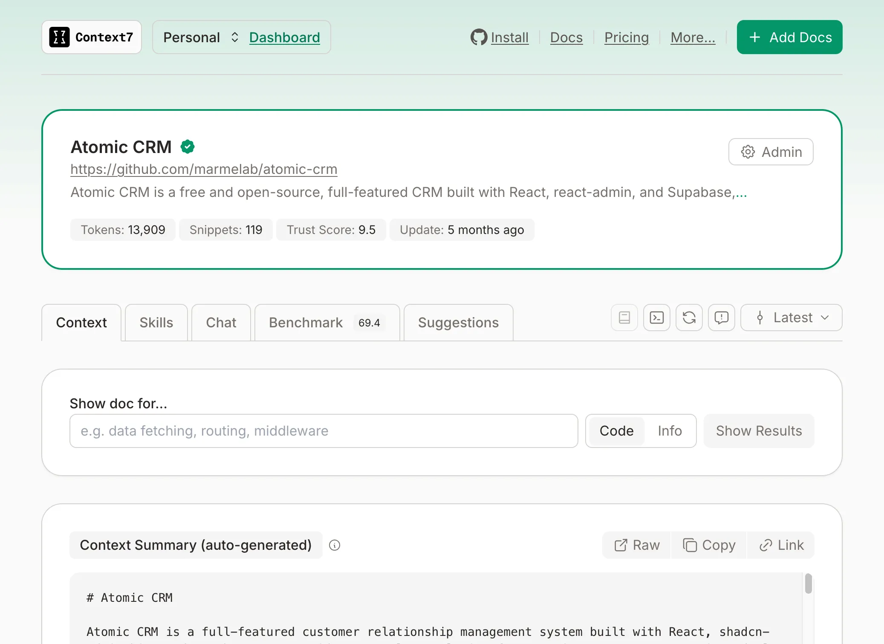Expand the Personal workspace switcher
The width and height of the screenshot is (884, 644).
point(201,37)
